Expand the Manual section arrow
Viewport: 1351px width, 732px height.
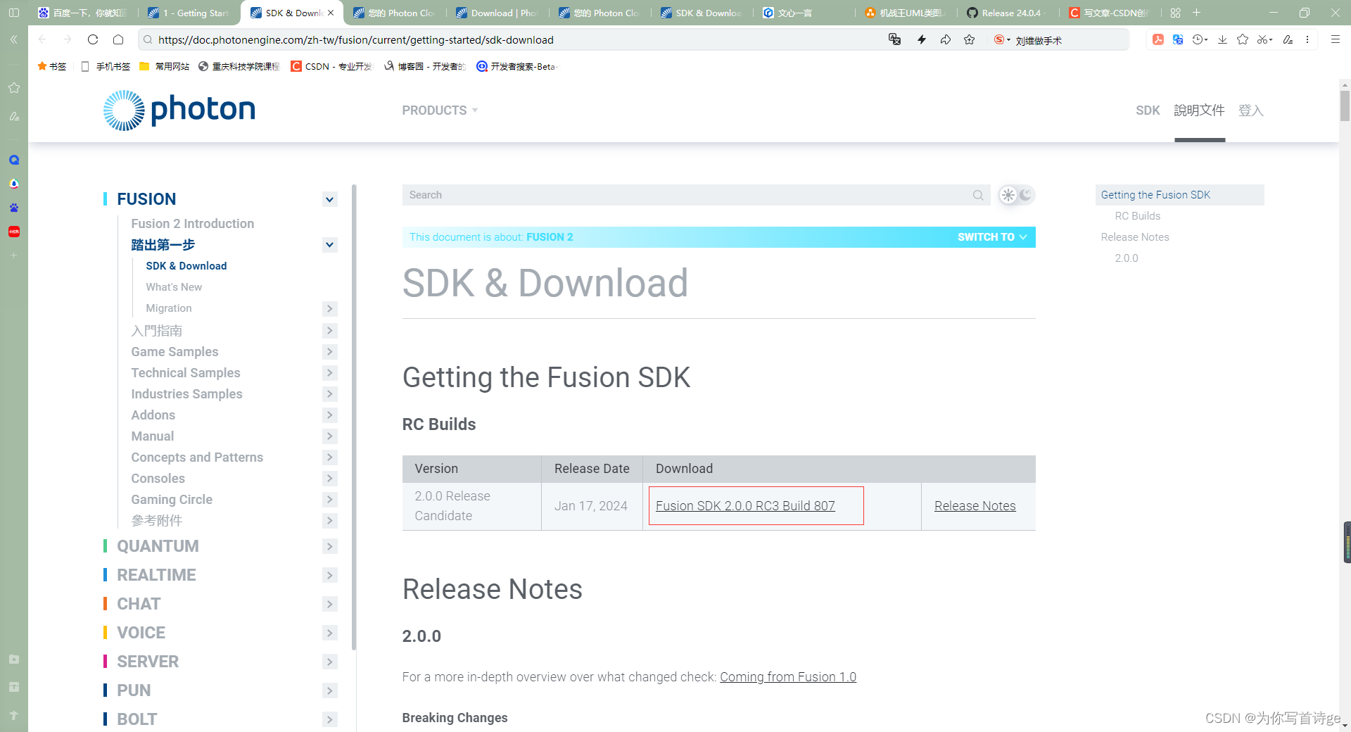(329, 436)
